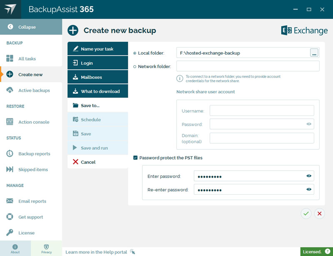The image size is (333, 256).
Task: Collapse the sidebar with the arrow icon
Action: click(10, 27)
